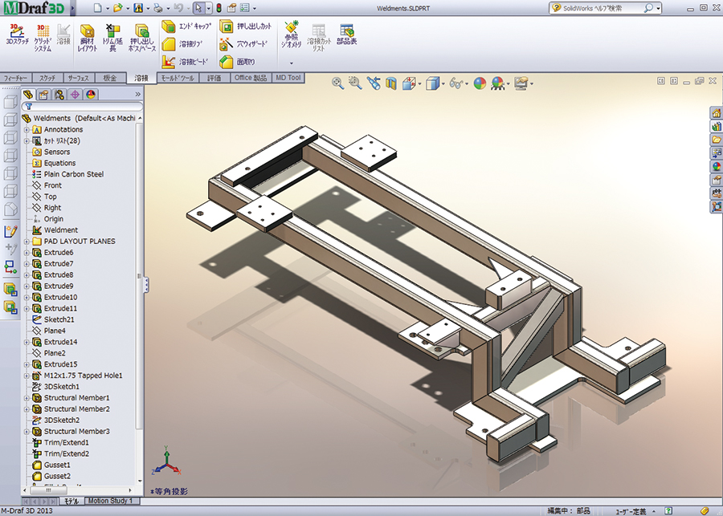Expand the Annotations tree node
Image resolution: width=723 pixels, height=516 pixels.
click(x=27, y=130)
